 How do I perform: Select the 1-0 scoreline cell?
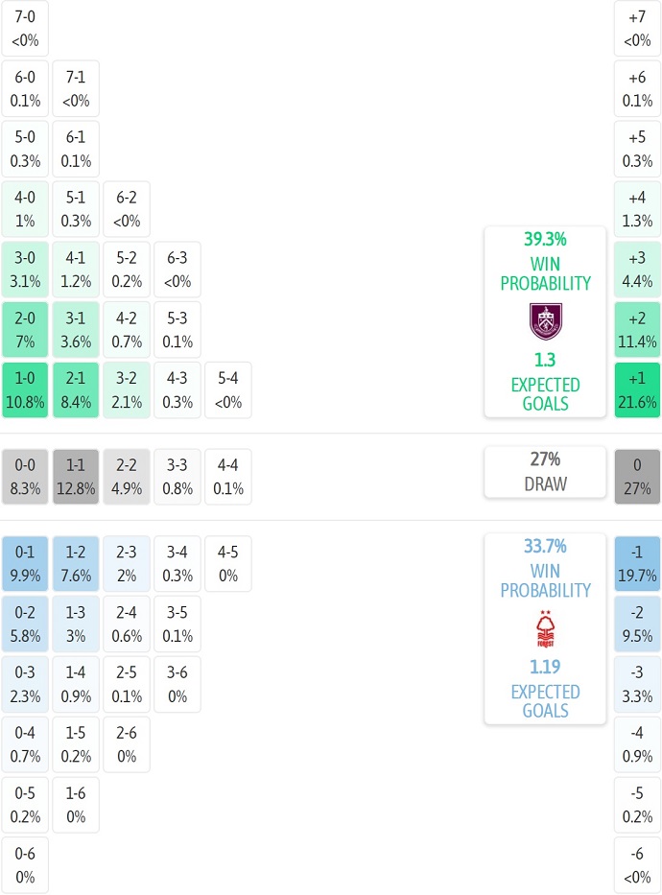click(x=26, y=390)
